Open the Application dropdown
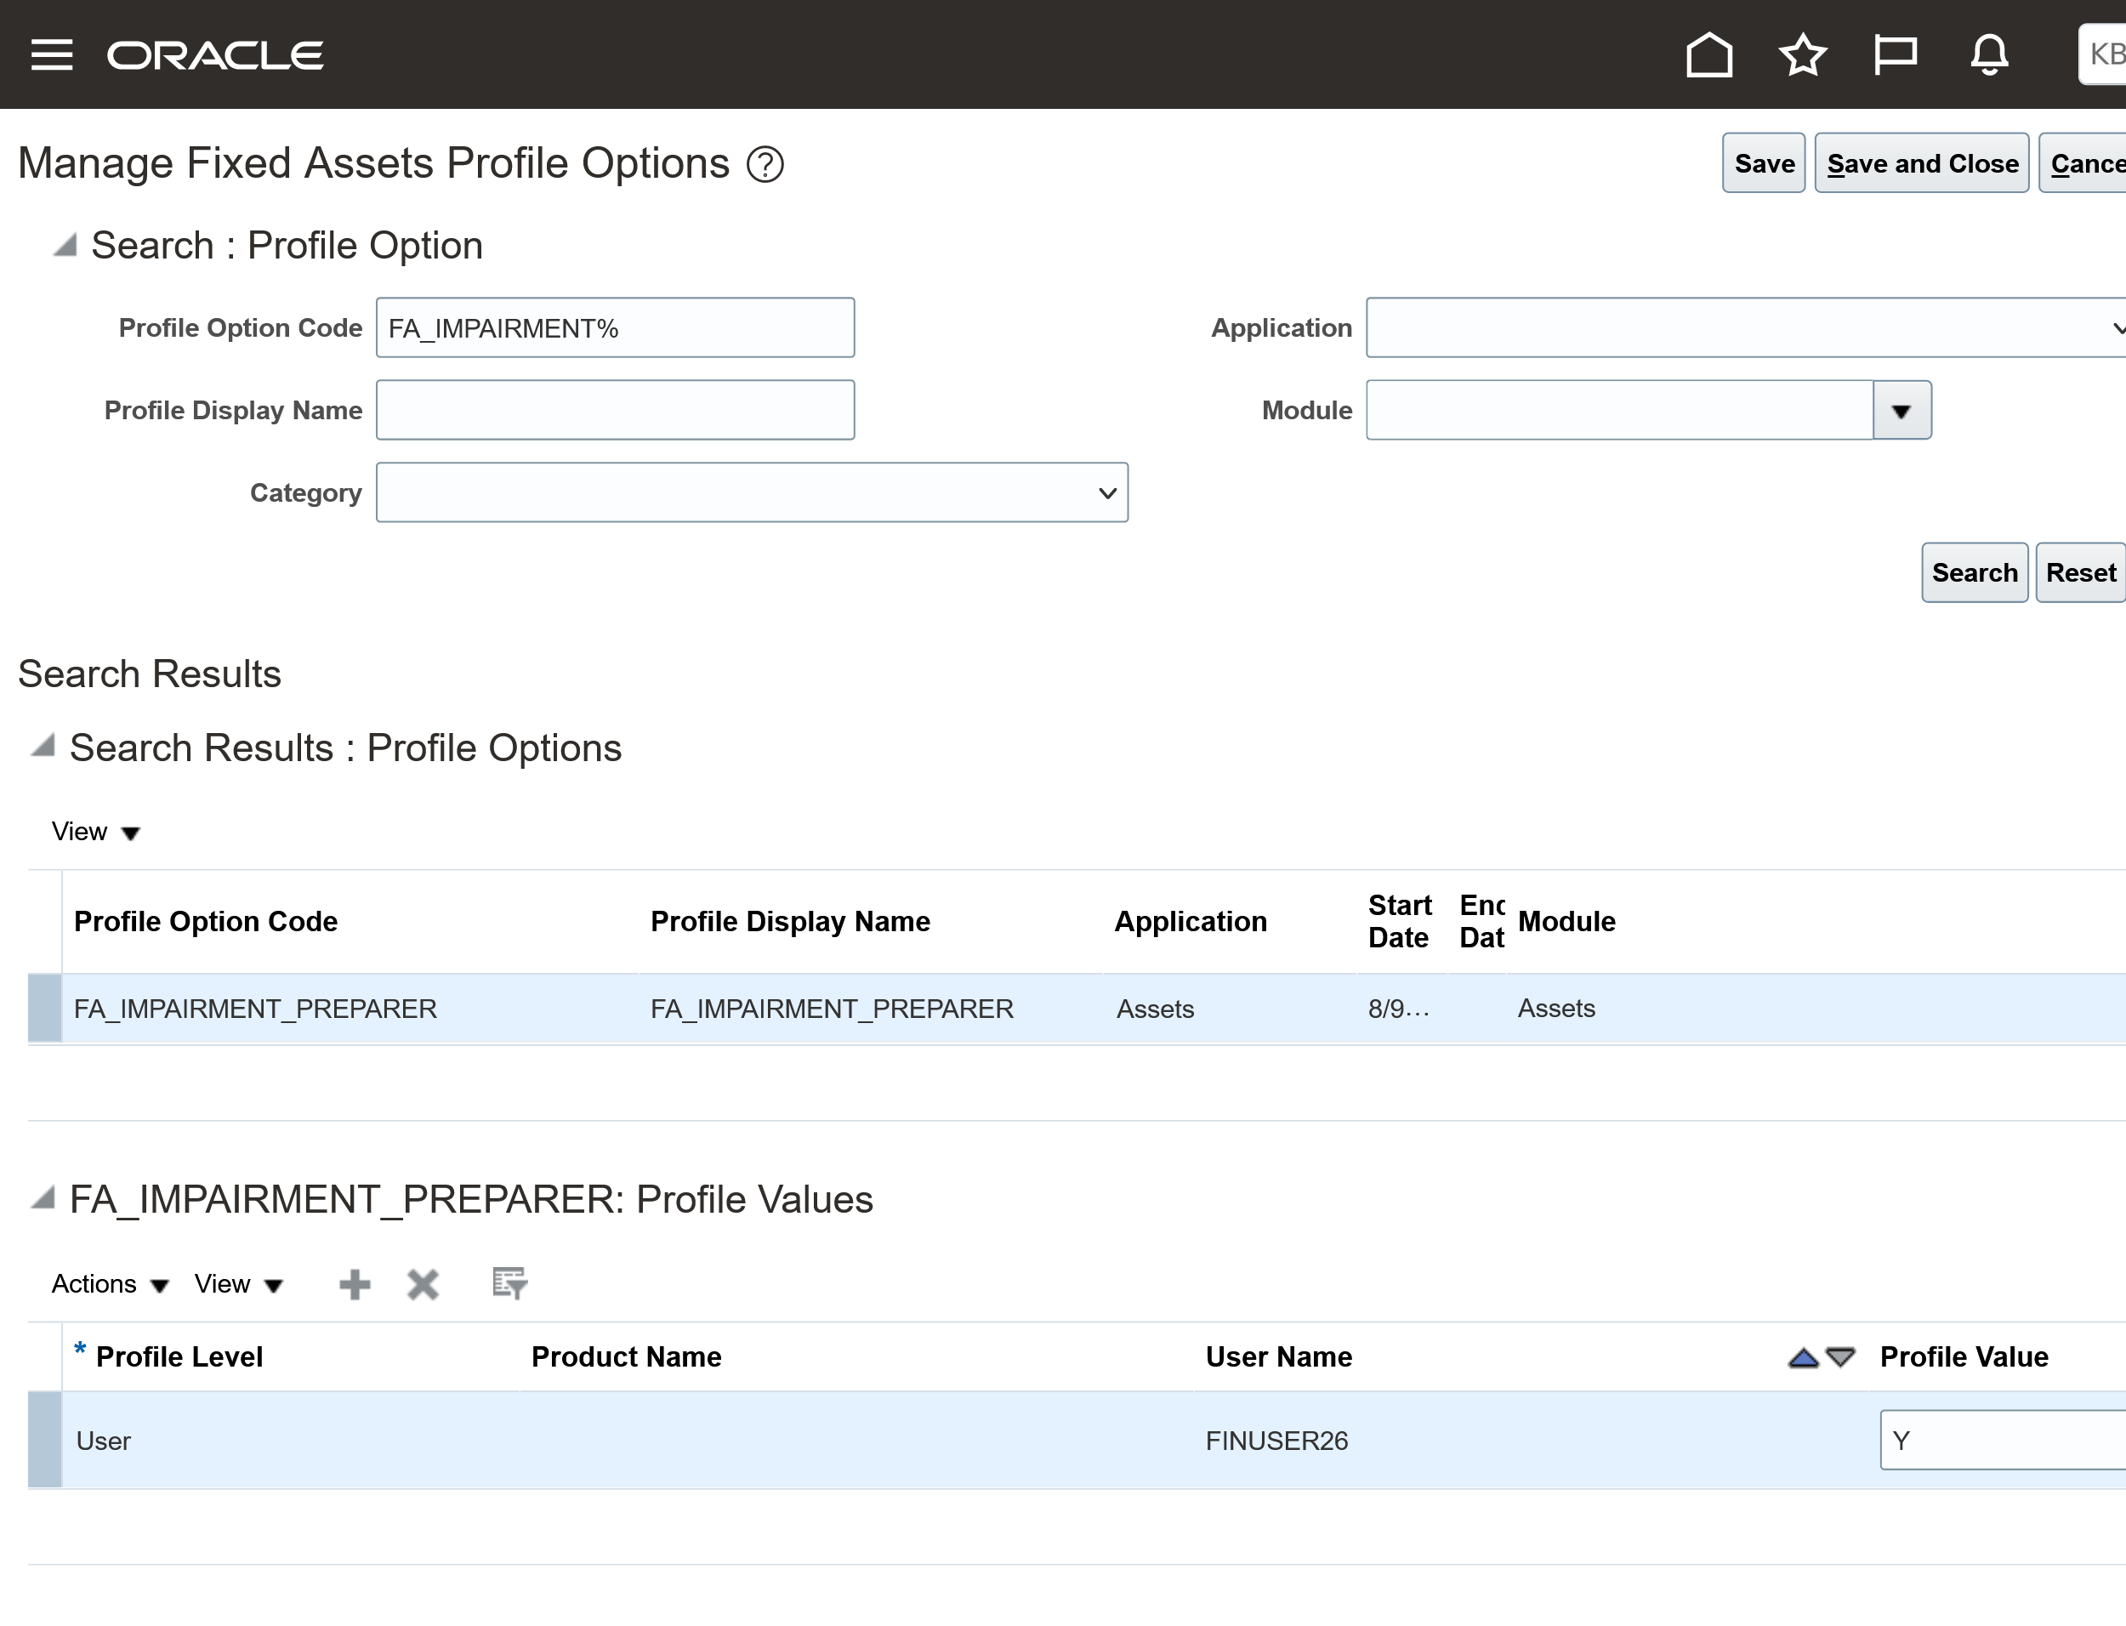Viewport: 2126px width, 1626px height. coord(1746,328)
